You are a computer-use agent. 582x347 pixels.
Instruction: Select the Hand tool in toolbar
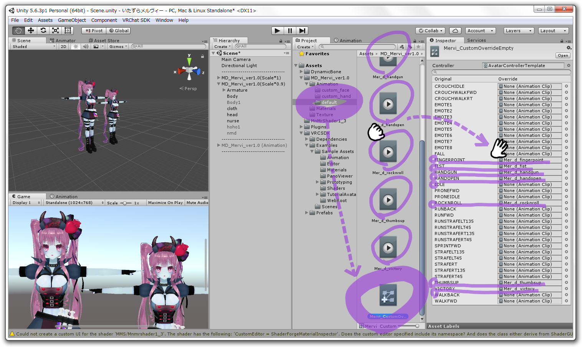[x=18, y=31]
